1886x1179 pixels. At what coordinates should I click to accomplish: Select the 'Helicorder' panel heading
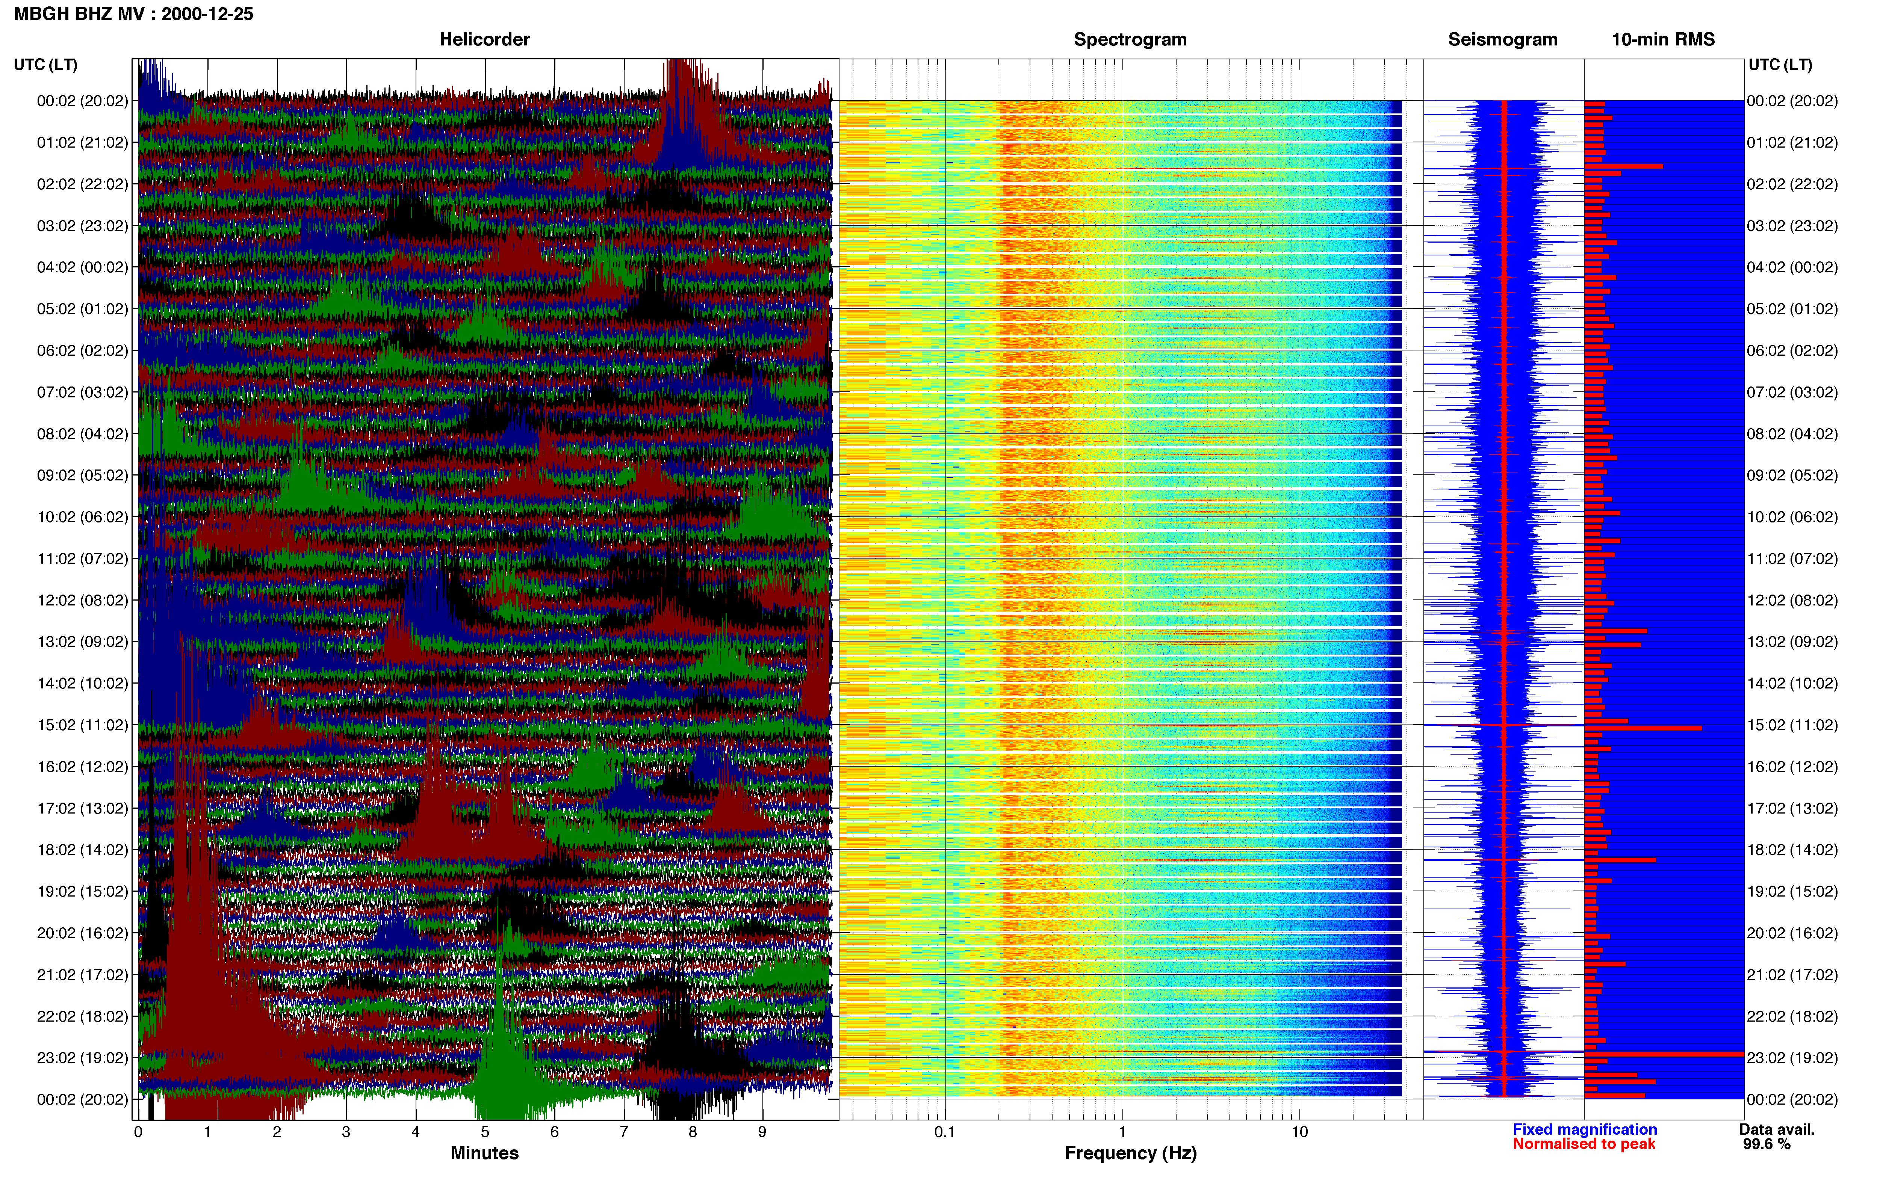[484, 40]
